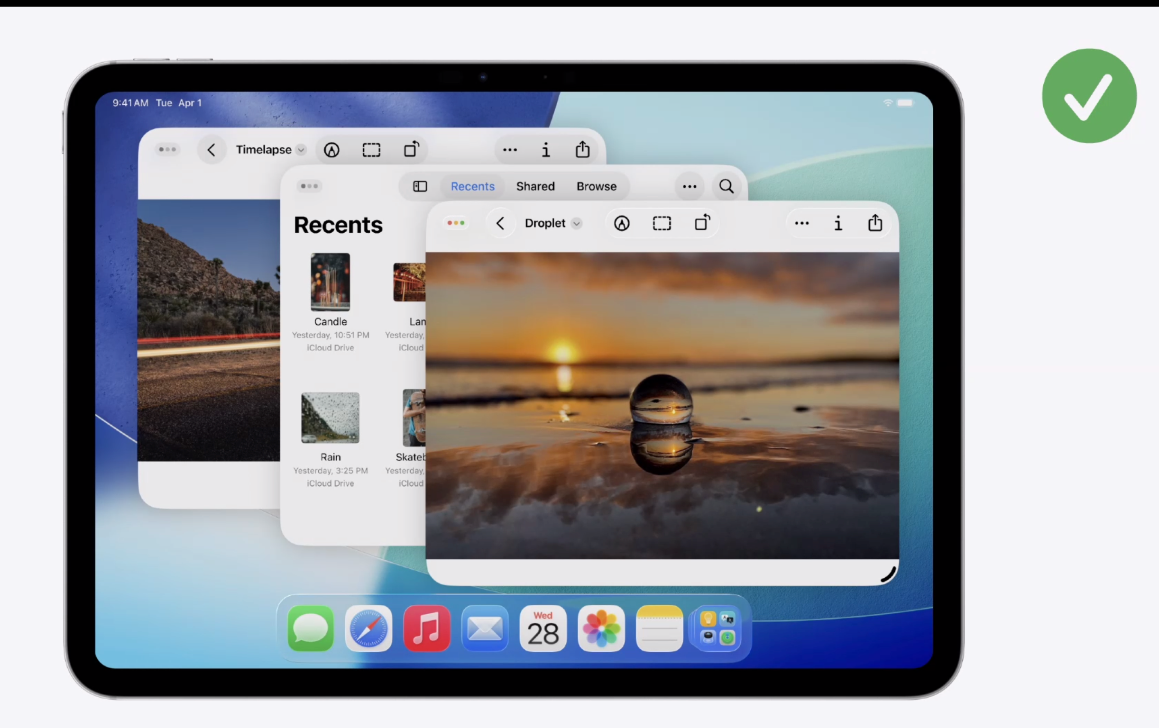Select the Recents tab
The height and width of the screenshot is (728, 1159).
(472, 186)
